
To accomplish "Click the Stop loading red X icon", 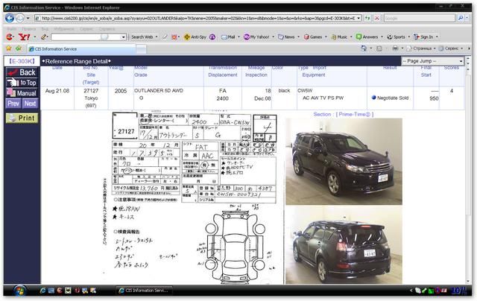I will coord(377,18).
